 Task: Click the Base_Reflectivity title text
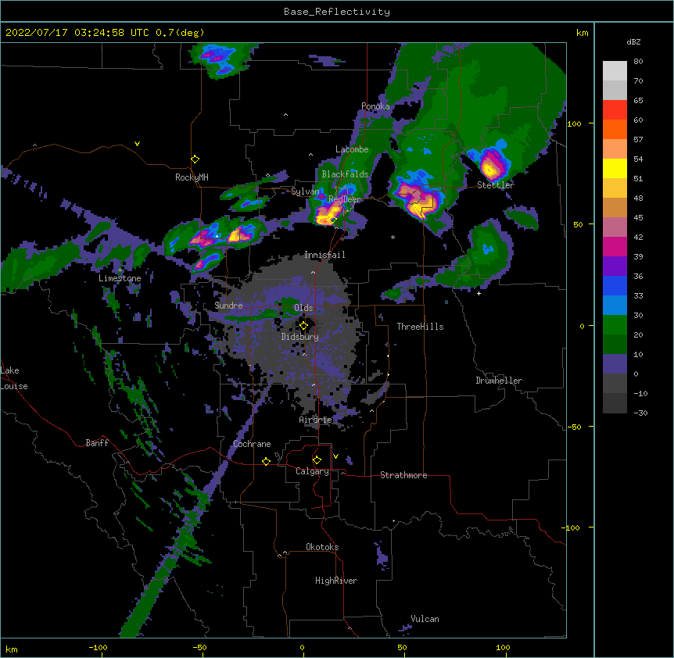pos(337,12)
